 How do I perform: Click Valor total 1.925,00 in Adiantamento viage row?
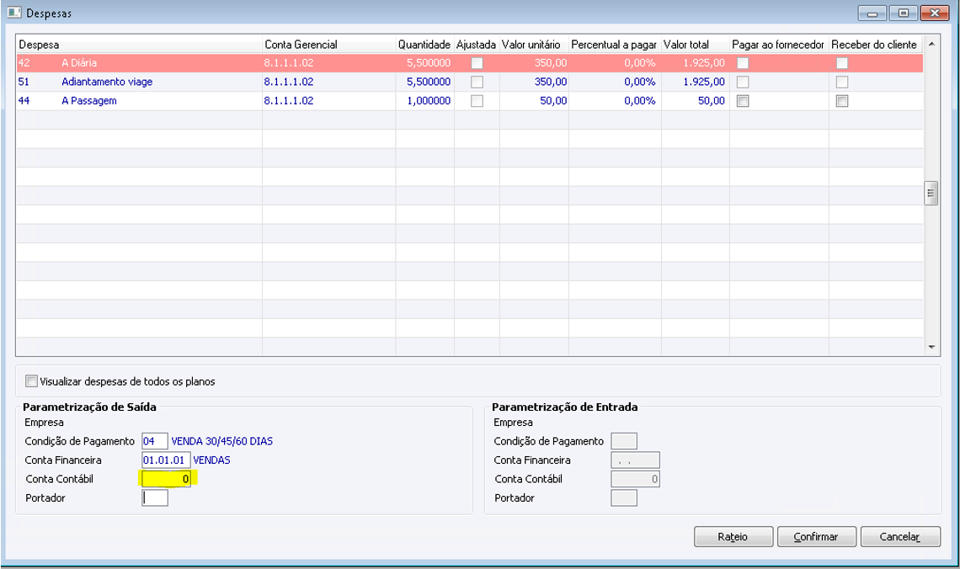pyautogui.click(x=704, y=82)
